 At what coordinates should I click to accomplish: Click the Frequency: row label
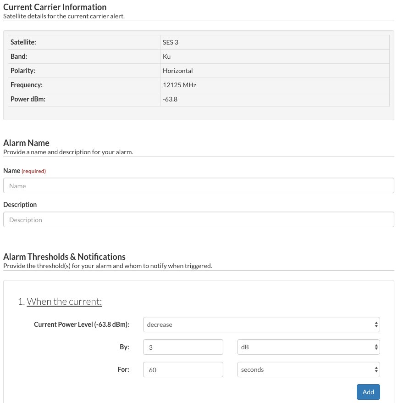point(27,85)
